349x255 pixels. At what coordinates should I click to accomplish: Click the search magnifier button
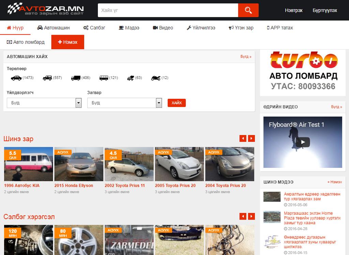click(x=248, y=10)
